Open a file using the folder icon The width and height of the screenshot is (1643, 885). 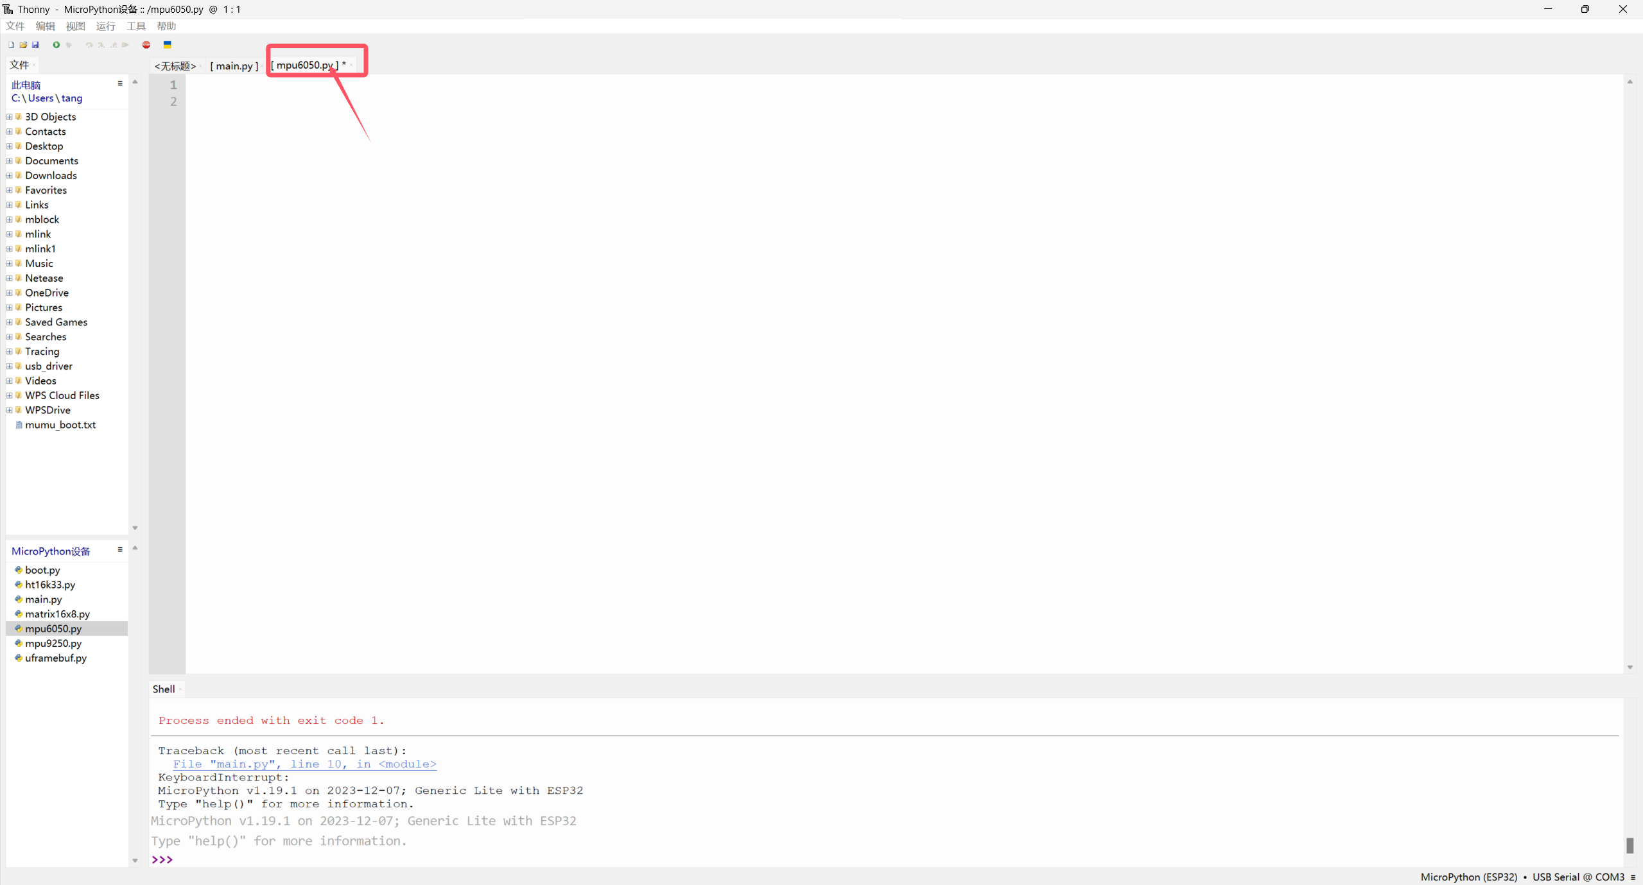coord(22,45)
